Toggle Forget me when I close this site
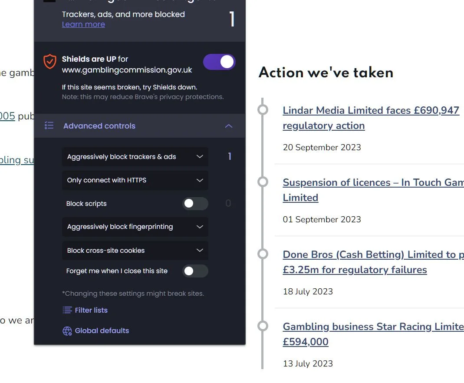This screenshot has height=383, width=464. click(195, 271)
